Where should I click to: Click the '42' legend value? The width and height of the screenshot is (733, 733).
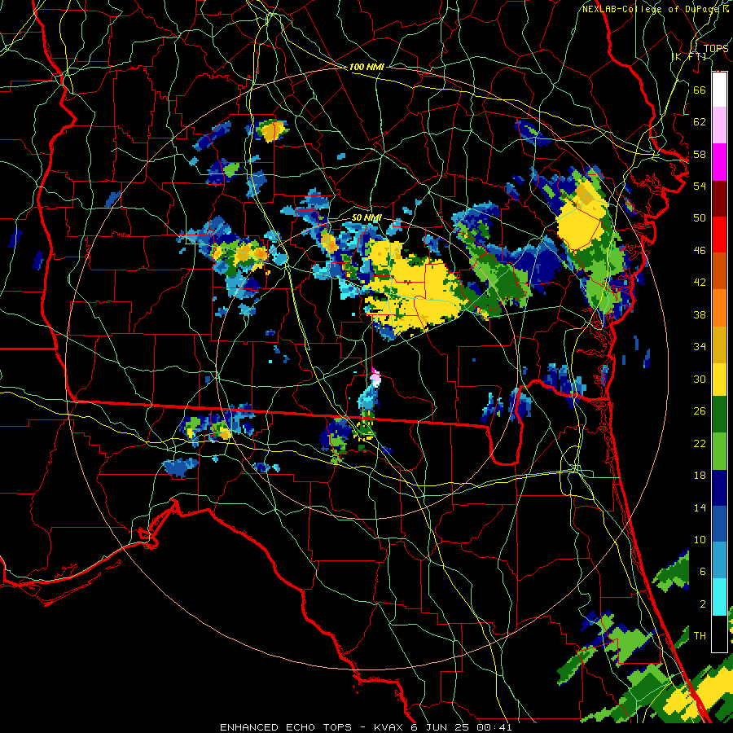click(x=700, y=283)
